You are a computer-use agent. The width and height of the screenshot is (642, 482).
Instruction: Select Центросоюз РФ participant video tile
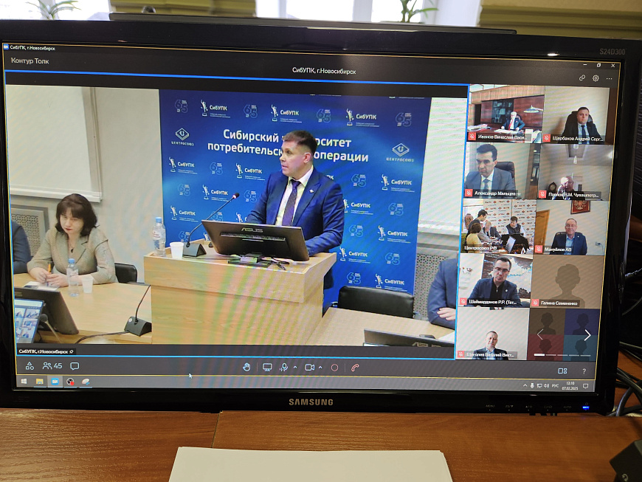[498, 226]
